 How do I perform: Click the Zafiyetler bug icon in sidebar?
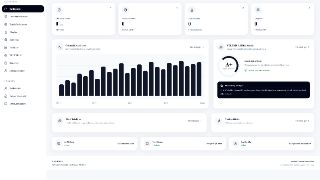(x=6, y=40)
